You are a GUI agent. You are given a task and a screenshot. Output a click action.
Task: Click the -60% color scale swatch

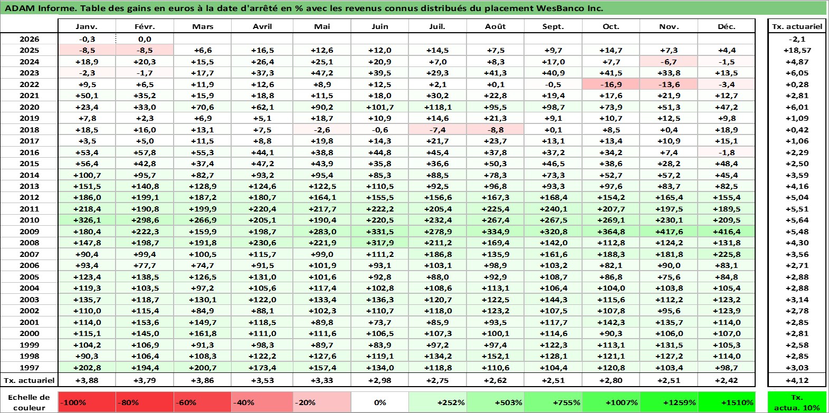[203, 402]
